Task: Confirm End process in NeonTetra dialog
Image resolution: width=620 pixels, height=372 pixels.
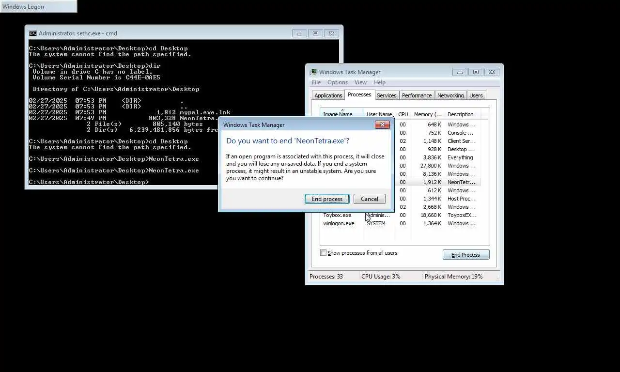Action: tap(327, 199)
